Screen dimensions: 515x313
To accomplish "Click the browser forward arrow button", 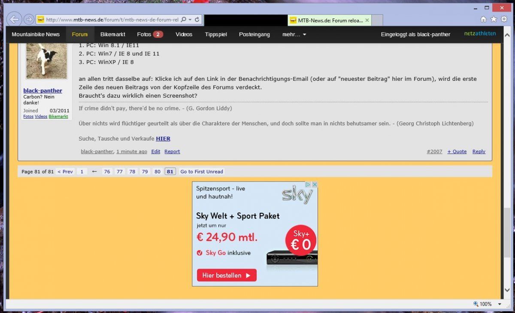I will coord(29,19).
